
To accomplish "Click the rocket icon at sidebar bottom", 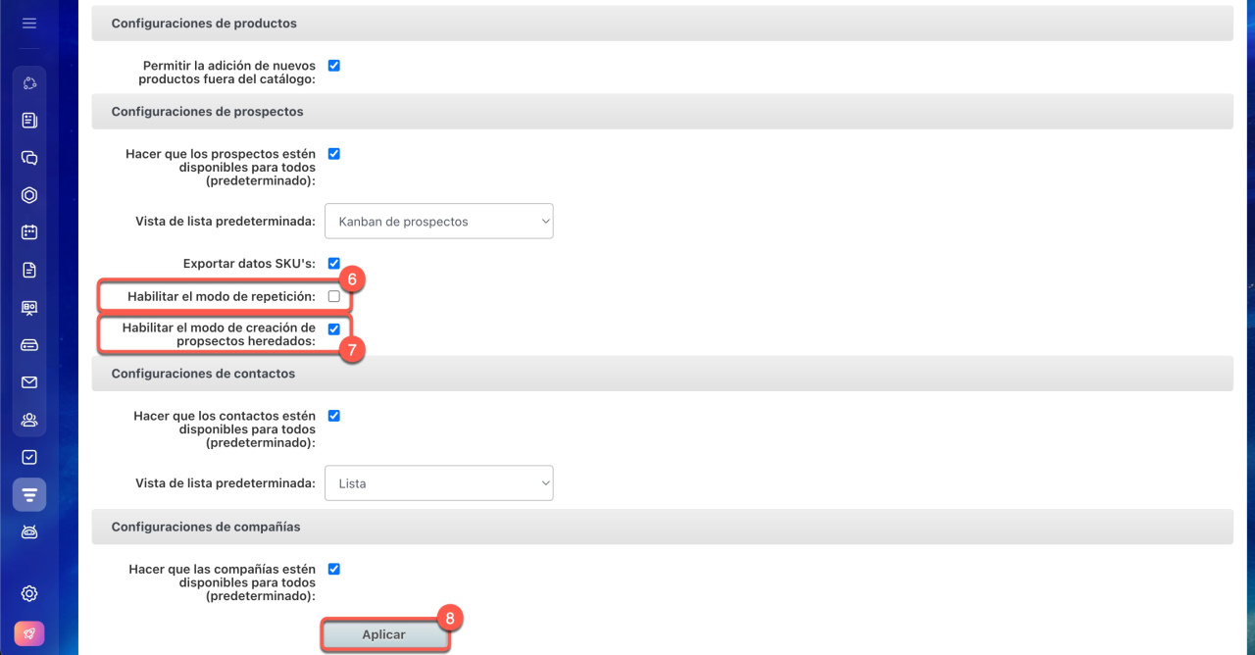I will pos(29,633).
